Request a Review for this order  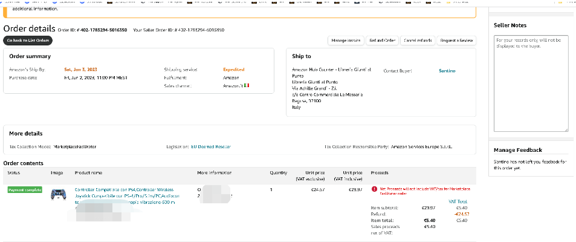pyautogui.click(x=457, y=41)
